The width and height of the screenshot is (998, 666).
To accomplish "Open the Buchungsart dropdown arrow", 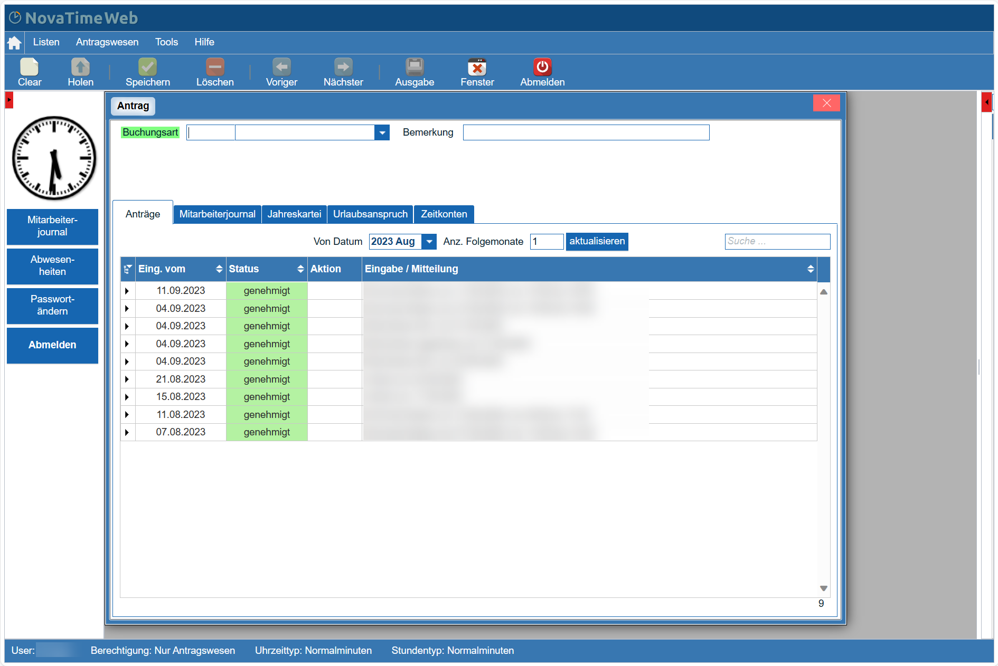I will tap(382, 132).
